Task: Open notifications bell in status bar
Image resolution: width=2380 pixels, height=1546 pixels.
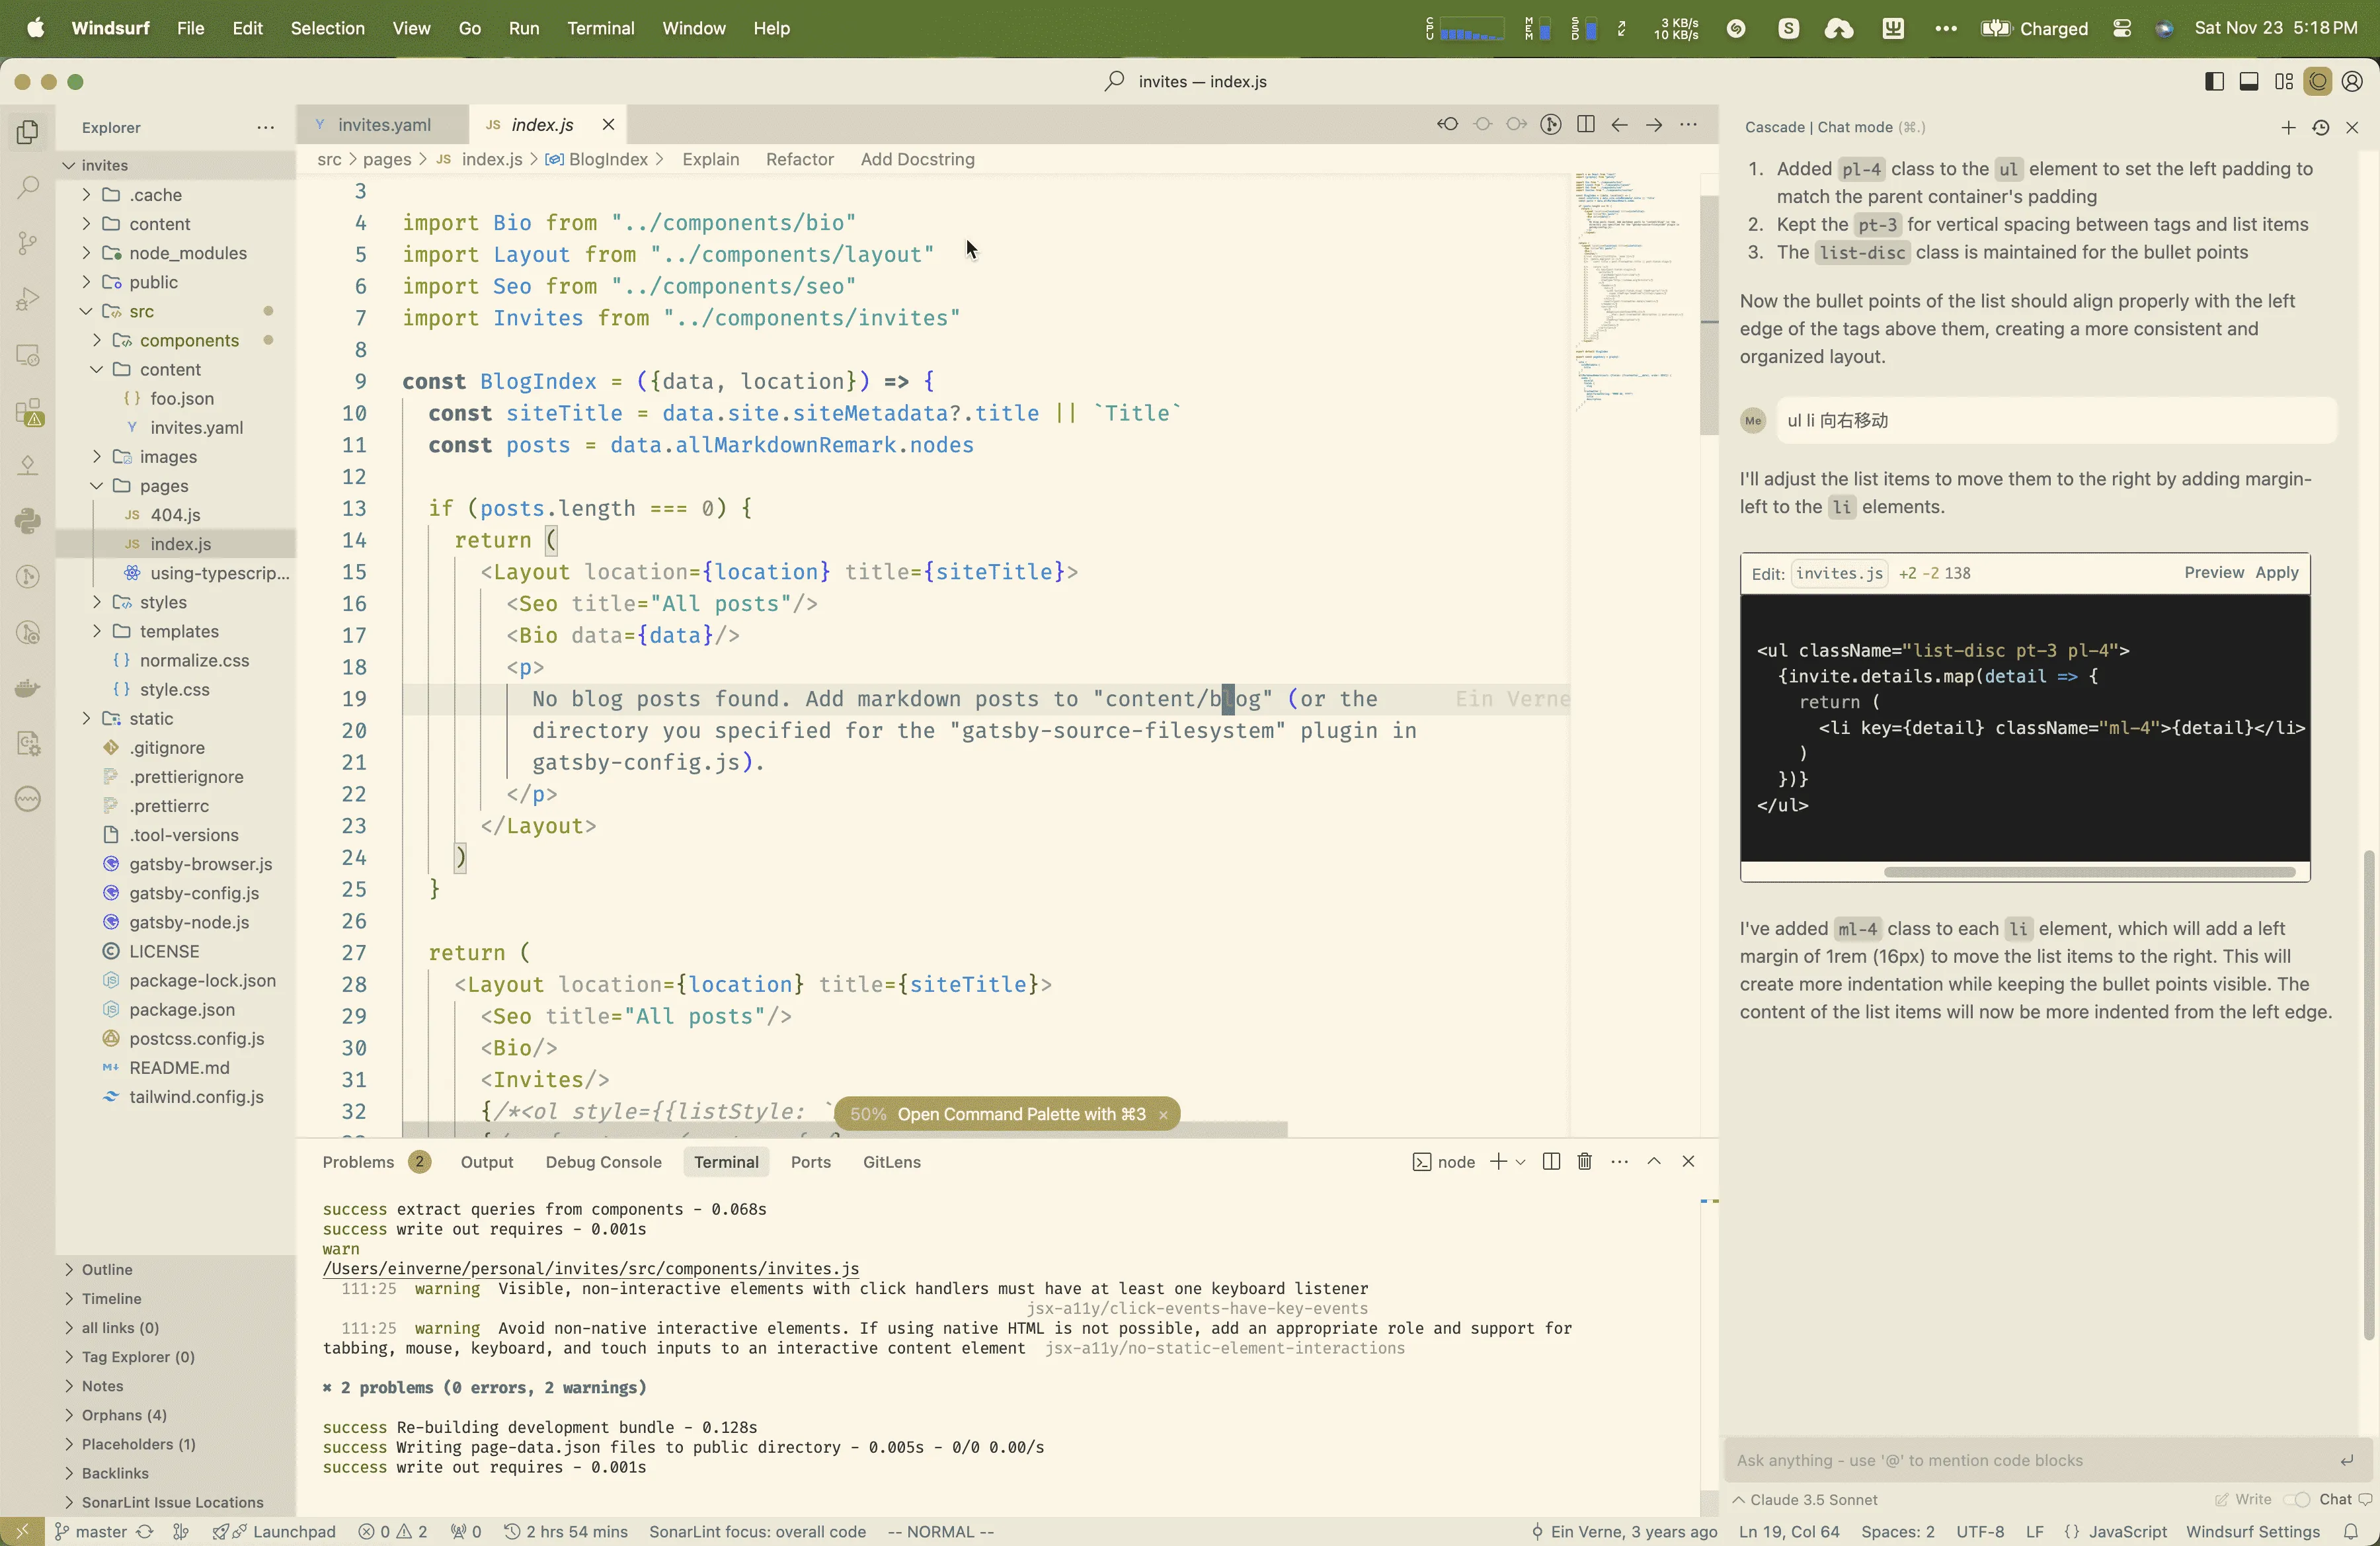Action: pos(2350,1531)
